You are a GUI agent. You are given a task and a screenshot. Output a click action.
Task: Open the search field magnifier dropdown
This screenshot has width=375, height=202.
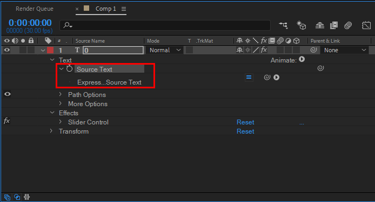point(68,25)
